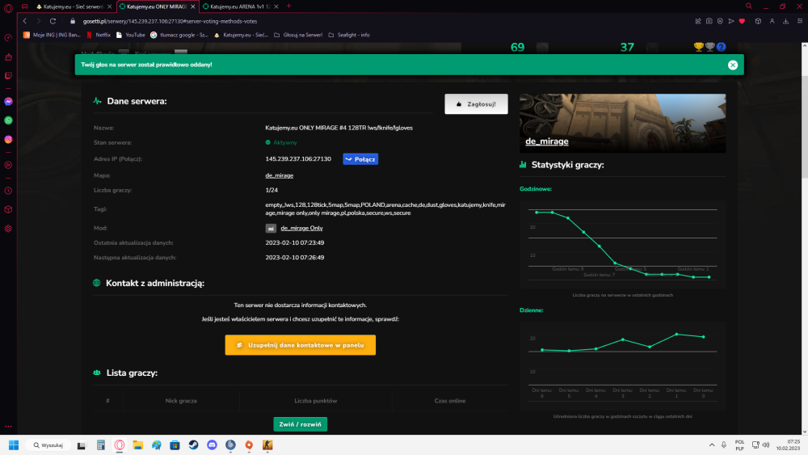Open Netflix bookmark
Screen dimensions: 808x455
(x=99, y=35)
